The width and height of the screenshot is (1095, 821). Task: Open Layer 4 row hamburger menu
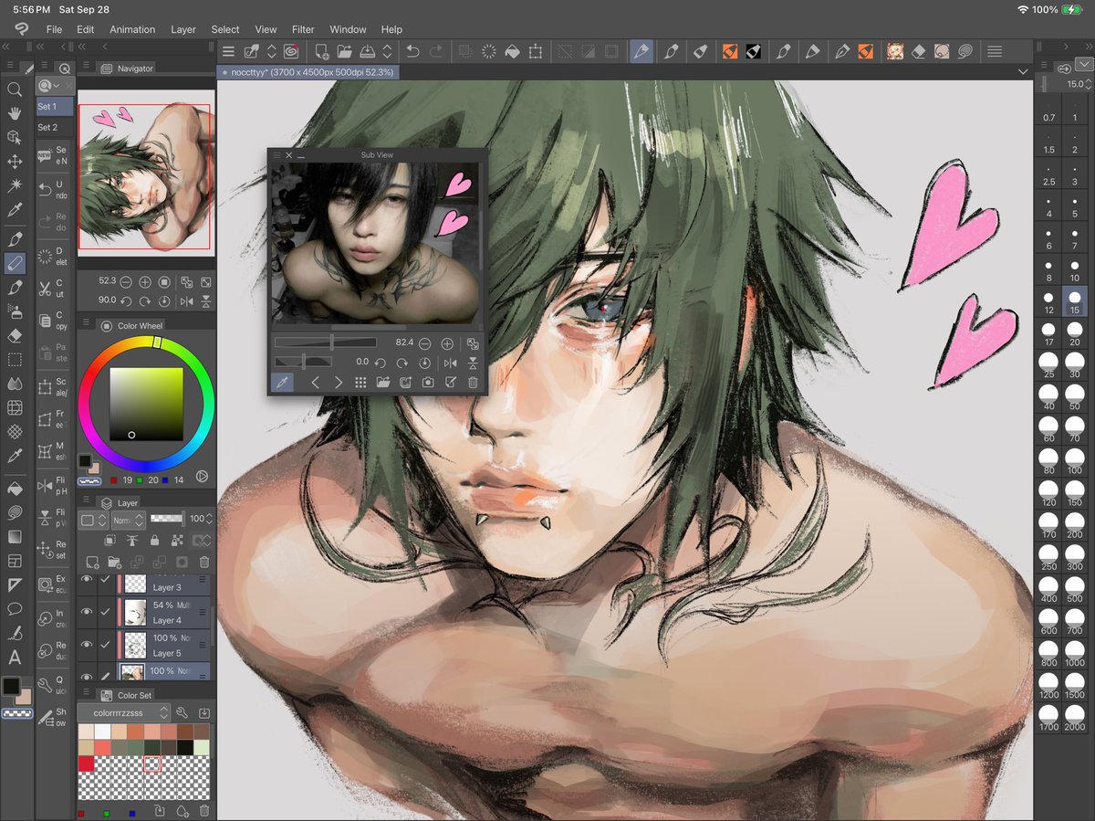tap(203, 612)
